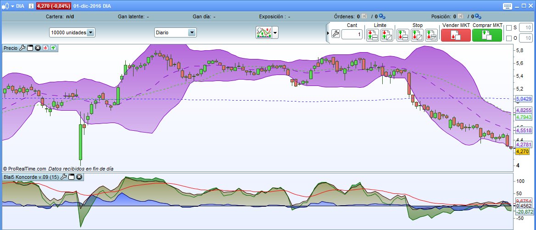Open the Diario timeframe dropdown
Image resolution: width=536 pixels, height=230 pixels.
click(x=175, y=33)
